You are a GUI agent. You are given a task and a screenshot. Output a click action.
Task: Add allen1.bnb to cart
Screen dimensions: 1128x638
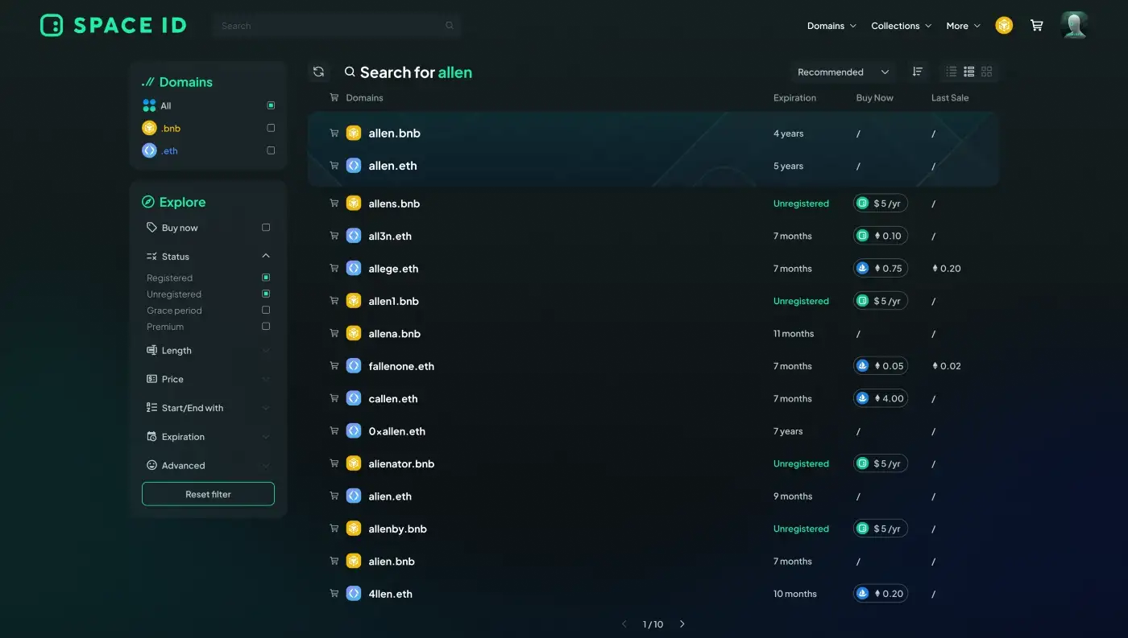334,300
